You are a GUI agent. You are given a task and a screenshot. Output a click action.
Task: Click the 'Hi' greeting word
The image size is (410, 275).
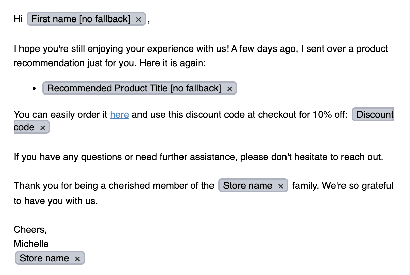18,19
